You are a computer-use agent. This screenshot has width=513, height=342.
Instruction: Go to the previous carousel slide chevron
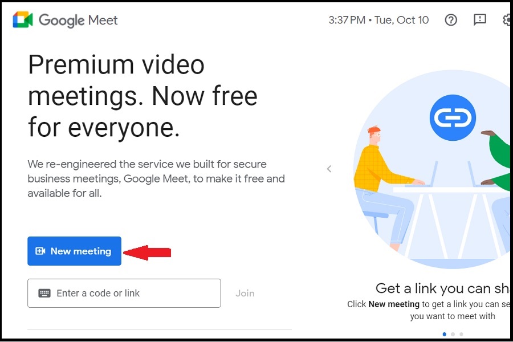[x=329, y=169]
